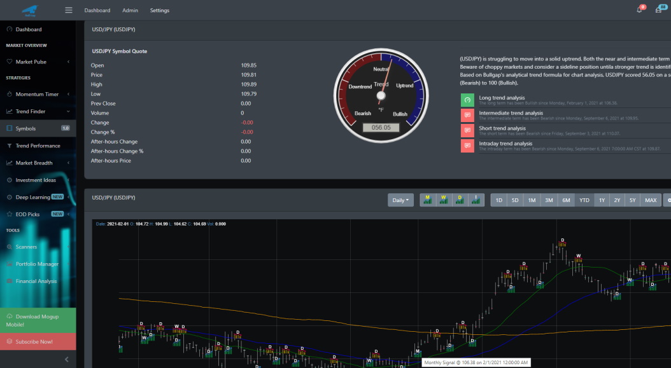The image size is (671, 368).
Task: Click the Momentum Timer stopwatch icon
Action: coord(10,94)
